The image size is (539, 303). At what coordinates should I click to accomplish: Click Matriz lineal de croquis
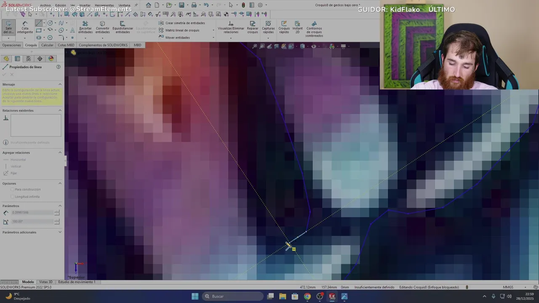(179, 30)
